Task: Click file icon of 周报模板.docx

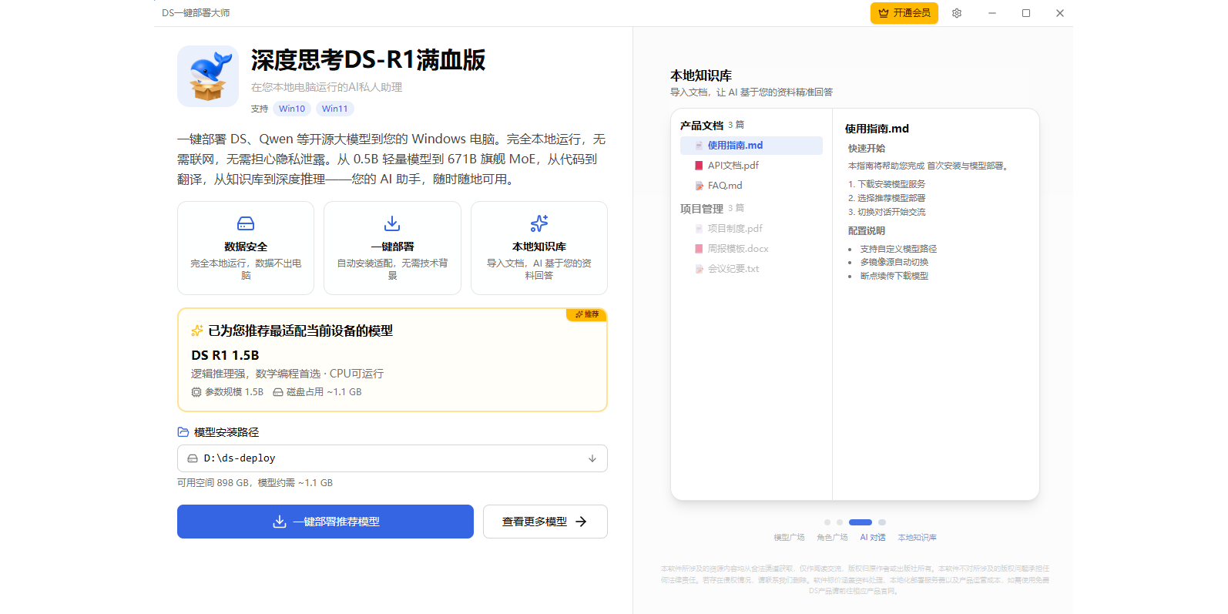Action: tap(699, 249)
